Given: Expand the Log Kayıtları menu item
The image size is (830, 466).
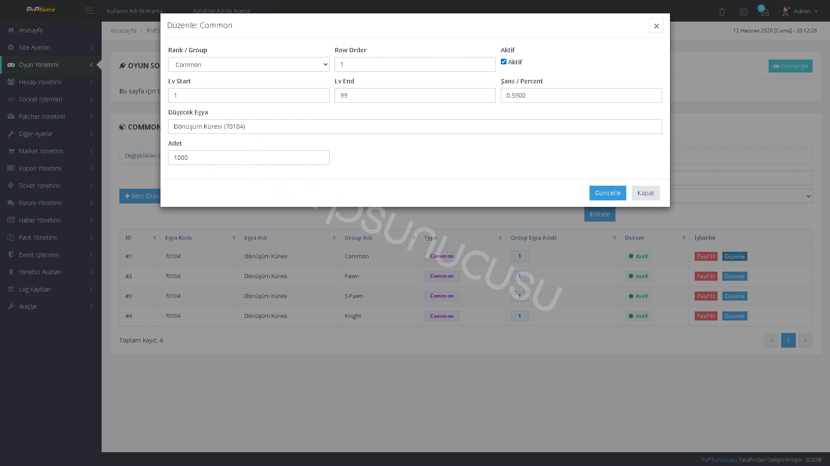Looking at the screenshot, I should pyautogui.click(x=51, y=289).
